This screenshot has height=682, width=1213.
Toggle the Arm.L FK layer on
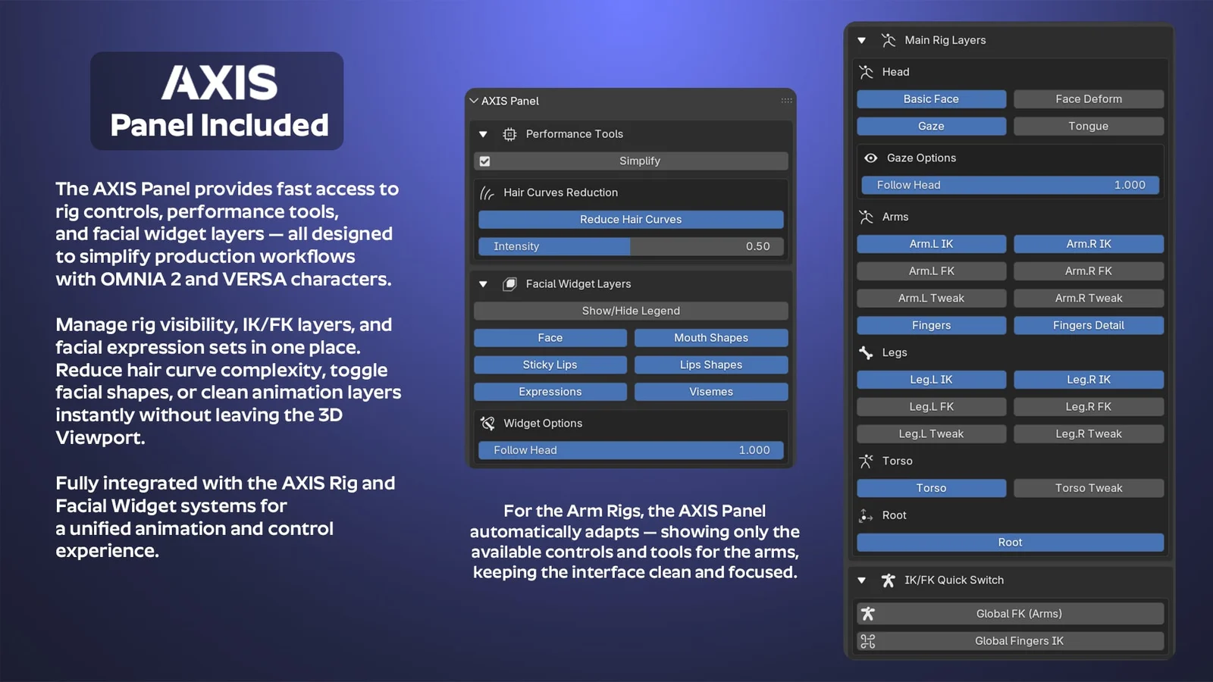931,271
